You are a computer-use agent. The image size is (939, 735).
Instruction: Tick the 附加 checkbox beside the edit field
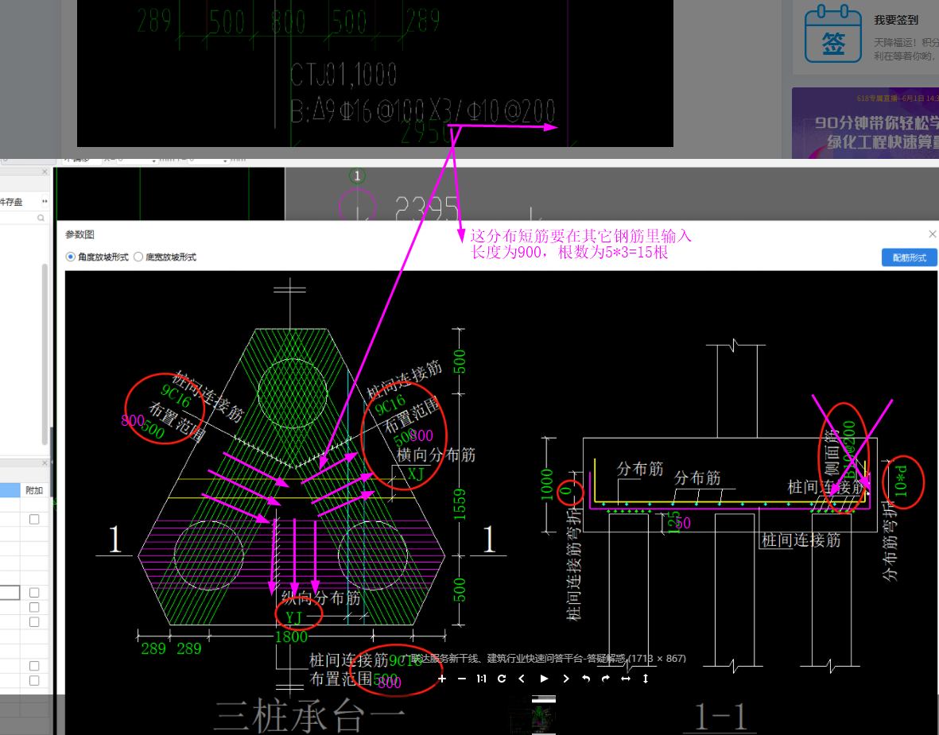[34, 593]
